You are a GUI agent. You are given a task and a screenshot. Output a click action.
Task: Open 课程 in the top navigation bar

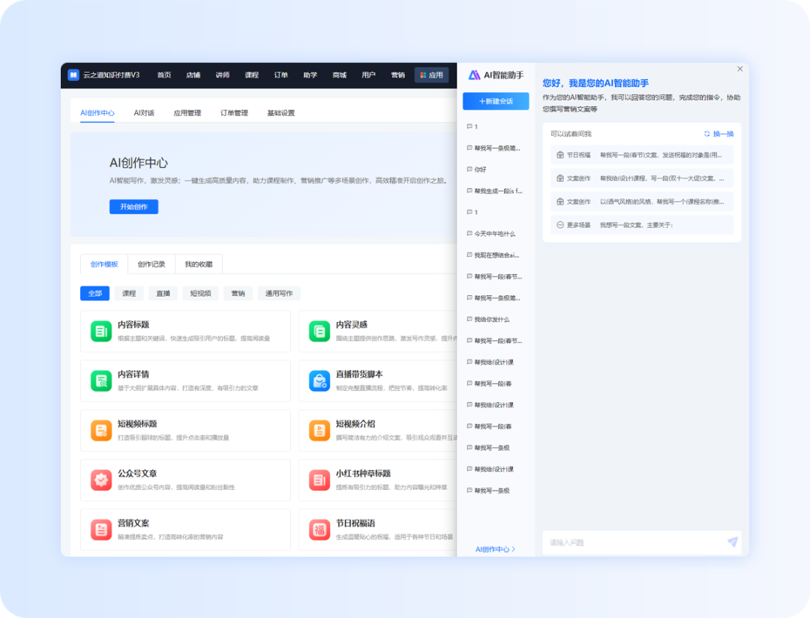[251, 75]
